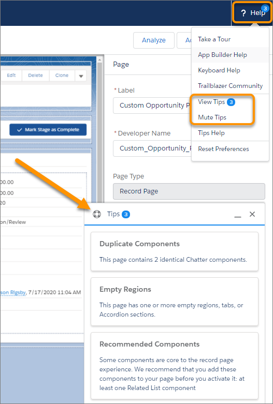This screenshot has height=404, width=273.
Task: Click the Tips count badge in panel header
Action: click(x=126, y=214)
